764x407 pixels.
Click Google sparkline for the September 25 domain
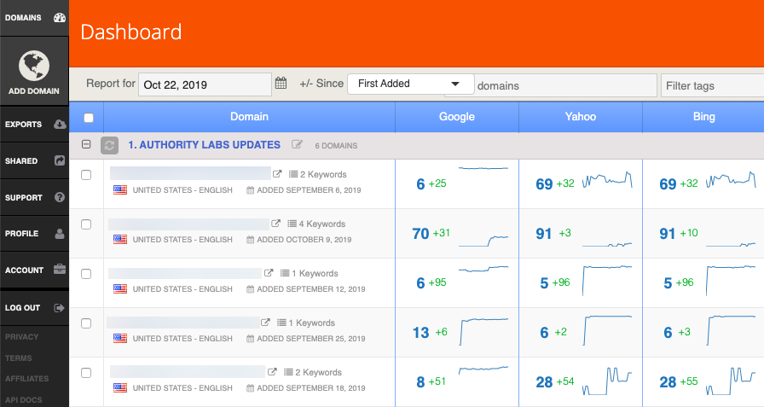coord(483,331)
